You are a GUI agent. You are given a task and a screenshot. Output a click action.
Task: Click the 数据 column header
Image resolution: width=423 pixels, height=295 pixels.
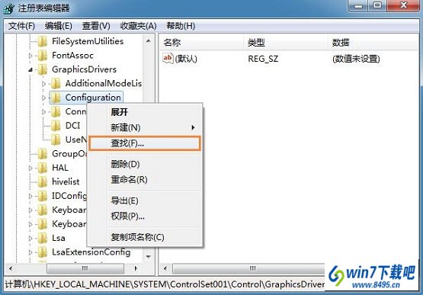point(373,43)
